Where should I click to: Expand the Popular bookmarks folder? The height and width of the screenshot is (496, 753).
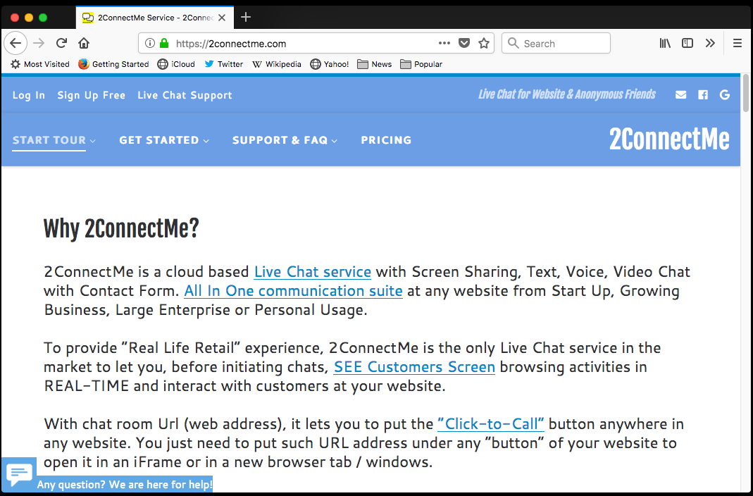click(421, 64)
